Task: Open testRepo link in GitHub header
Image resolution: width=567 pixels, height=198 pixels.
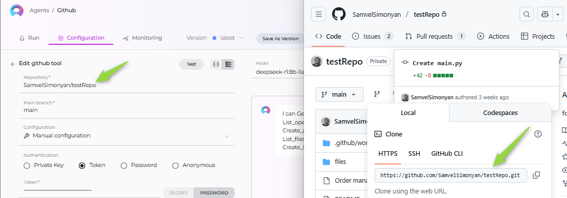Action: (x=427, y=14)
